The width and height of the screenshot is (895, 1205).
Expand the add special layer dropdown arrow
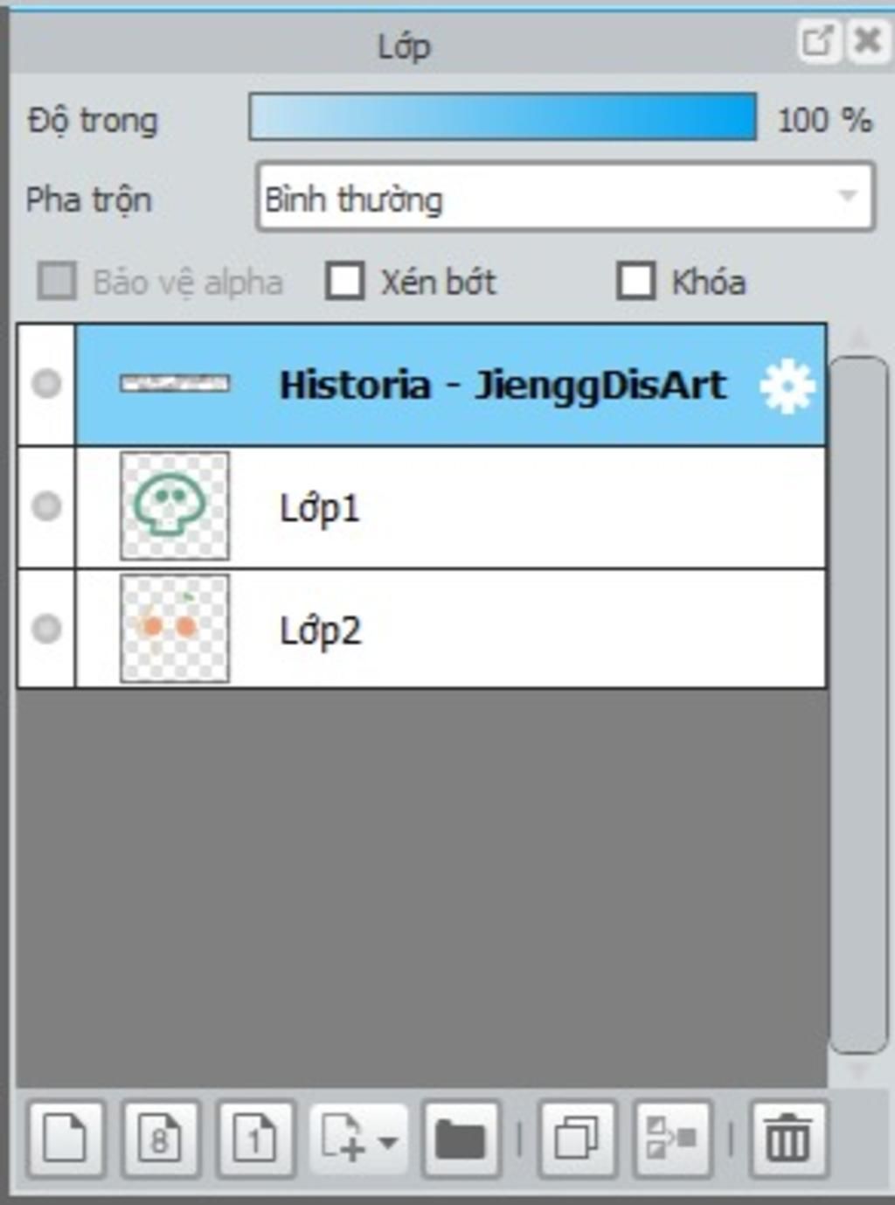388,1141
